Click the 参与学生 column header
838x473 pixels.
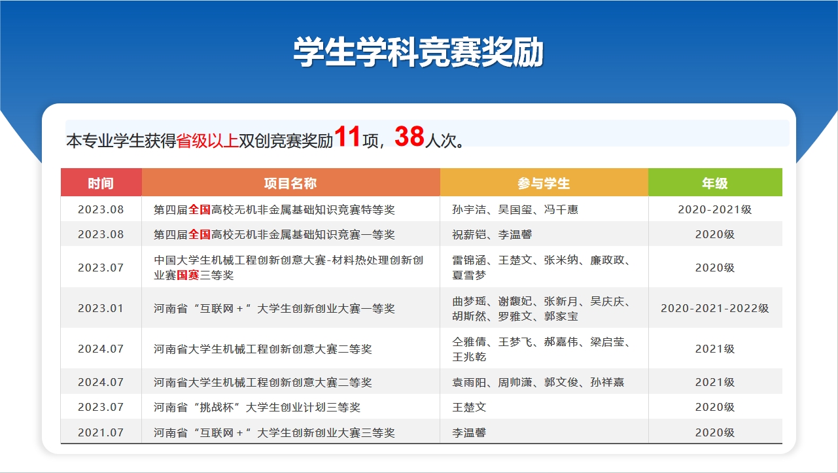pos(544,183)
